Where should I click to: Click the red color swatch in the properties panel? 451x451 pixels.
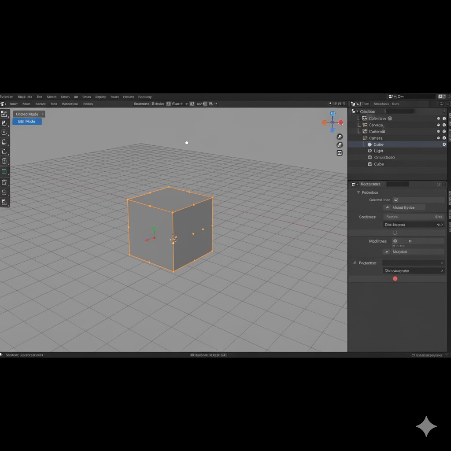[x=395, y=278]
